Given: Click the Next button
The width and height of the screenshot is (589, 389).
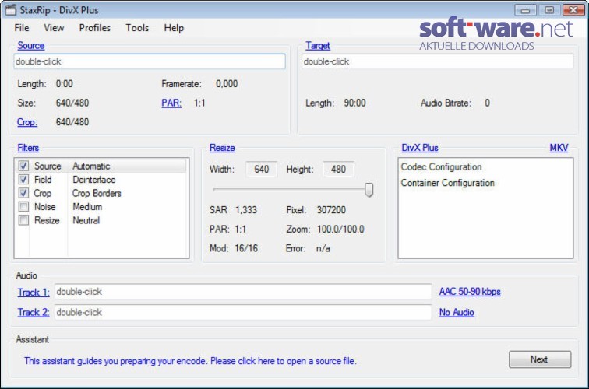Looking at the screenshot, I should pos(540,359).
